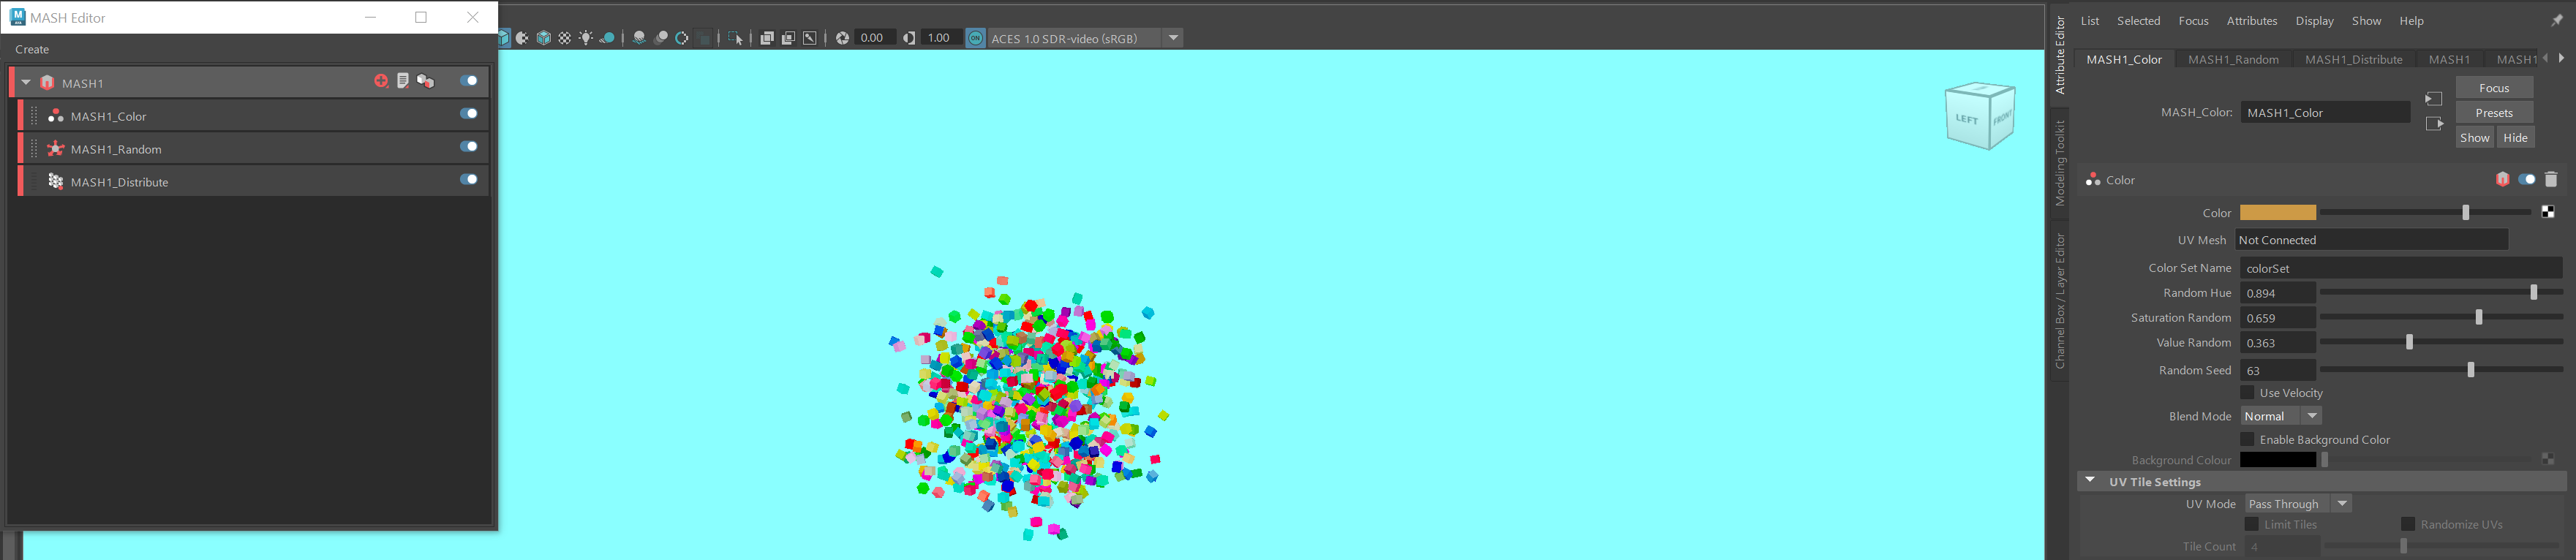Disable the MASH1_Random node toggle
Image resolution: width=2576 pixels, height=560 pixels.
point(468,147)
